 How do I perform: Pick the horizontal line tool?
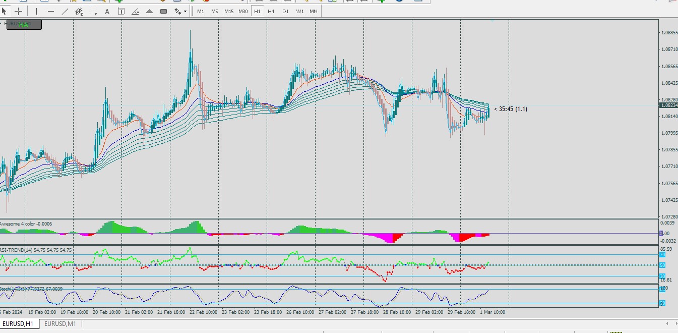click(x=50, y=11)
